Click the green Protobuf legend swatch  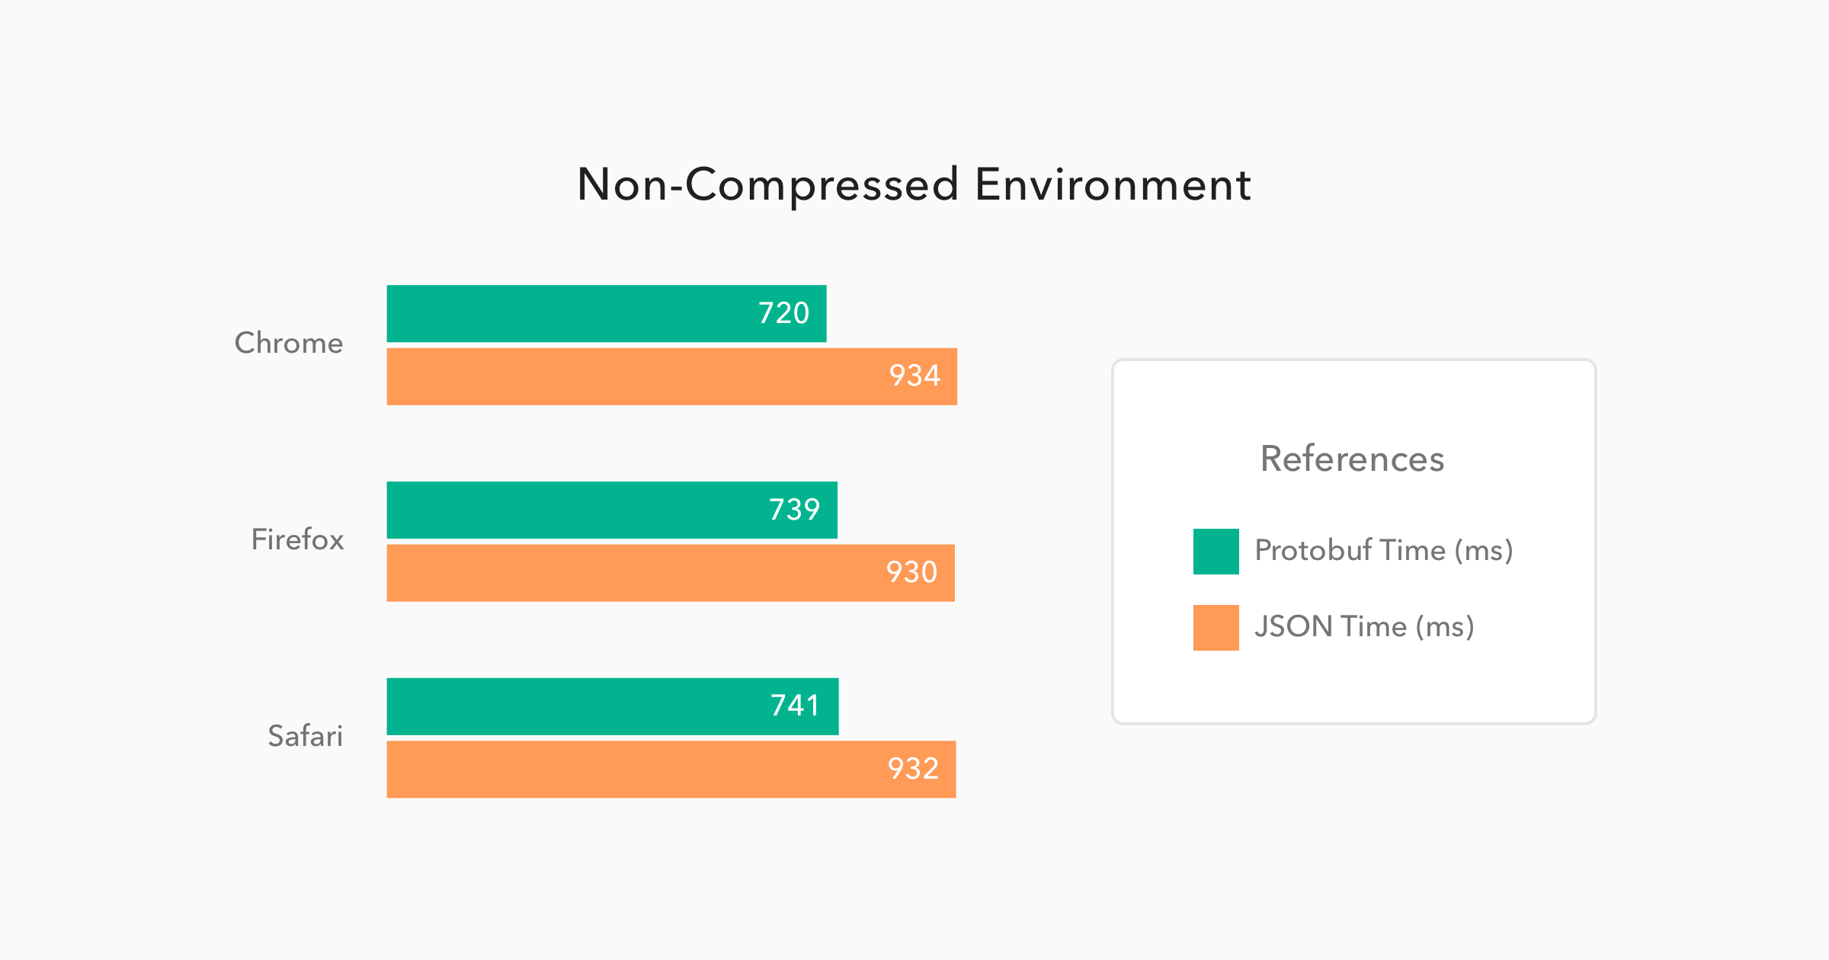[x=1216, y=551]
